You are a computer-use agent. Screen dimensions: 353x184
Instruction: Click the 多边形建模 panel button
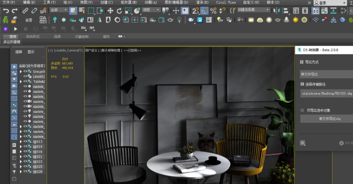12,42
